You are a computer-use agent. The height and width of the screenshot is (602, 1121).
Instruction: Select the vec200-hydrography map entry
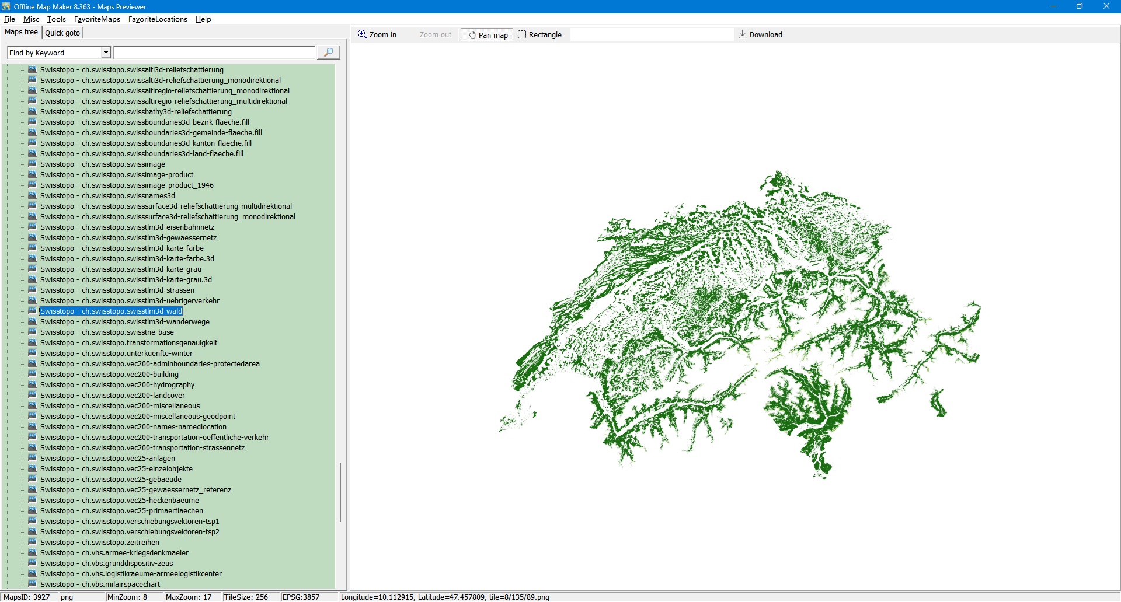pos(117,385)
